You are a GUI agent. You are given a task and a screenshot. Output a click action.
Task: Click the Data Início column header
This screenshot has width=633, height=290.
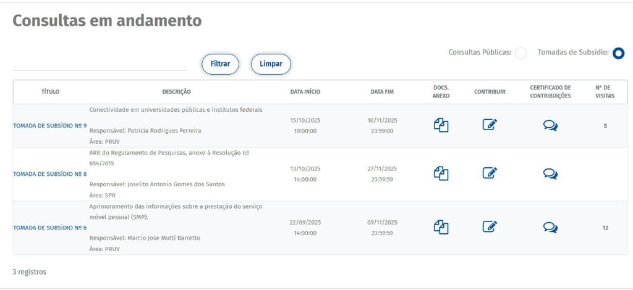[x=305, y=92]
